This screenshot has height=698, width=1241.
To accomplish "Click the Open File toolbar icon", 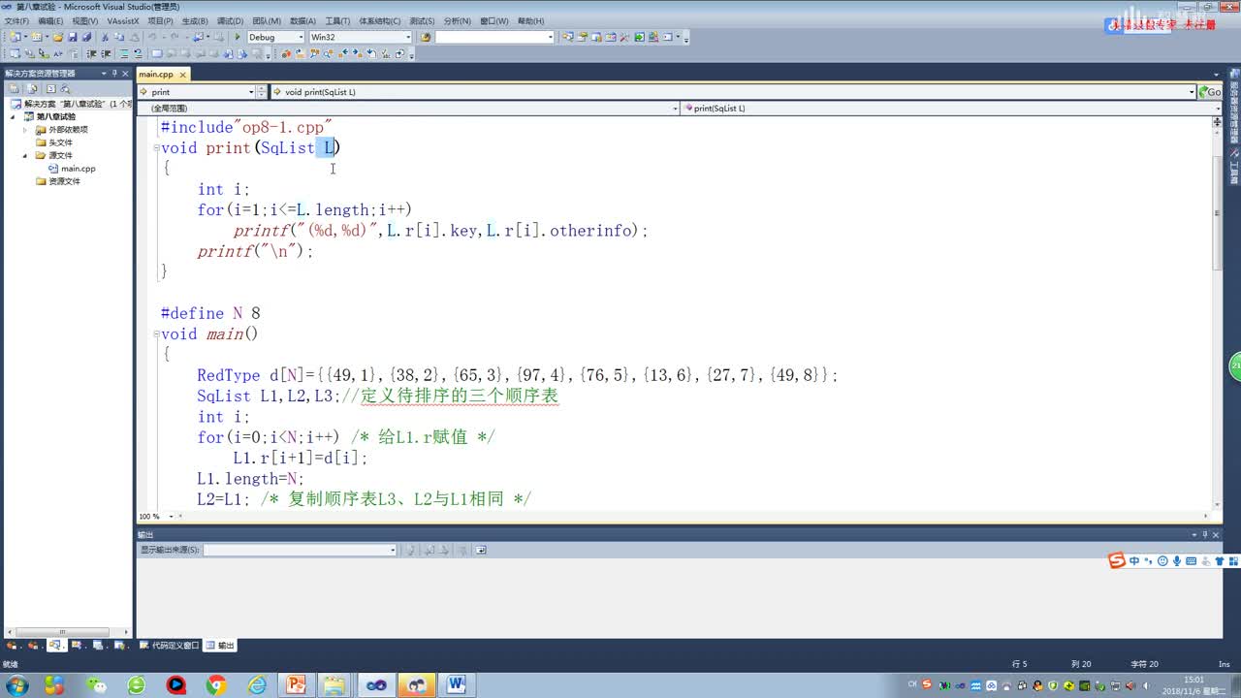I will tap(58, 37).
